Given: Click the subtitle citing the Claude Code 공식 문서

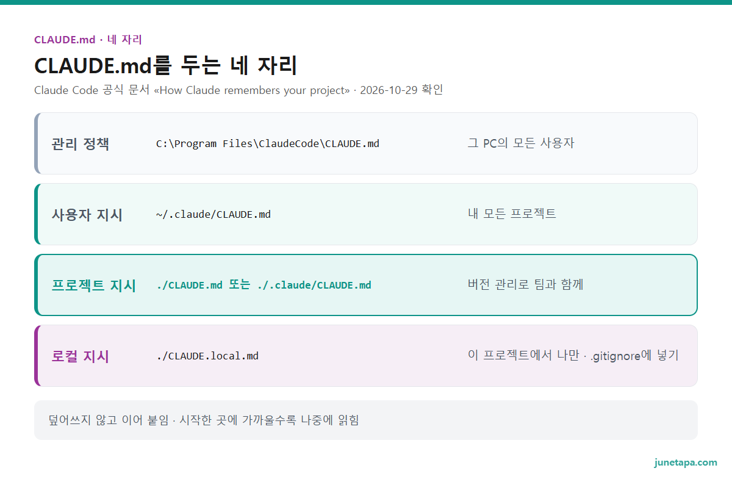Looking at the screenshot, I should pyautogui.click(x=239, y=90).
